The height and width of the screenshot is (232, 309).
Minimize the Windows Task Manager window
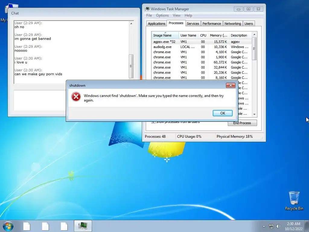click(x=238, y=9)
